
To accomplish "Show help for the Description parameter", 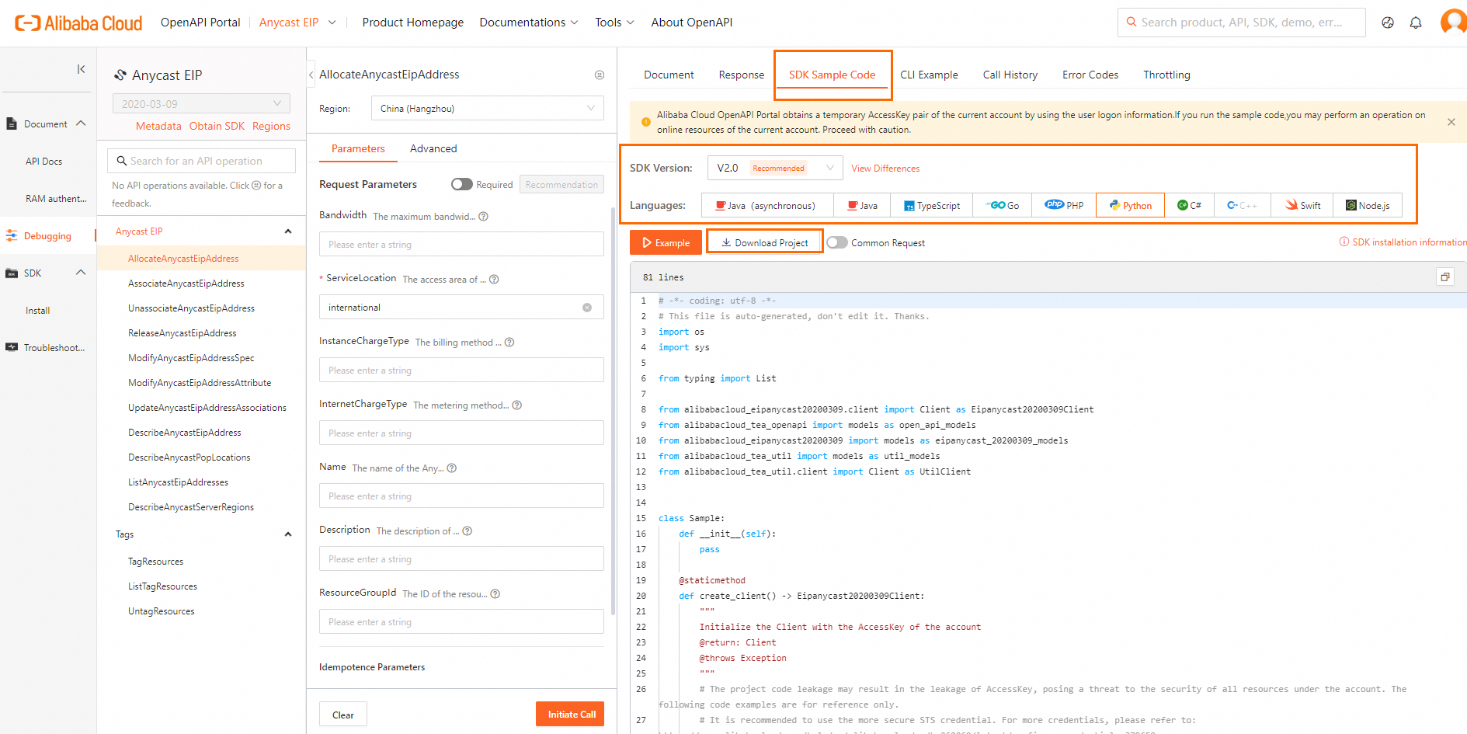I will (468, 531).
